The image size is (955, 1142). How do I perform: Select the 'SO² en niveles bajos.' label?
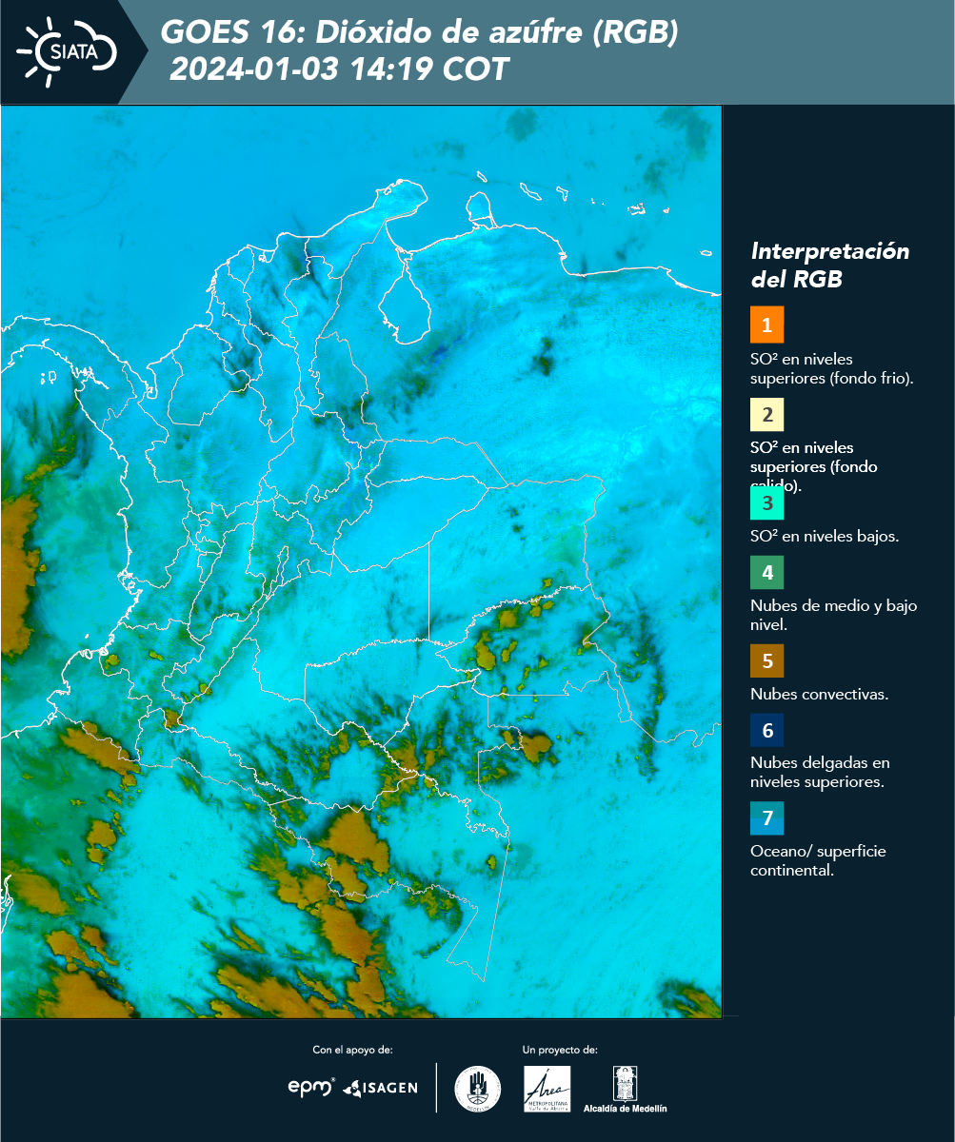tap(825, 536)
